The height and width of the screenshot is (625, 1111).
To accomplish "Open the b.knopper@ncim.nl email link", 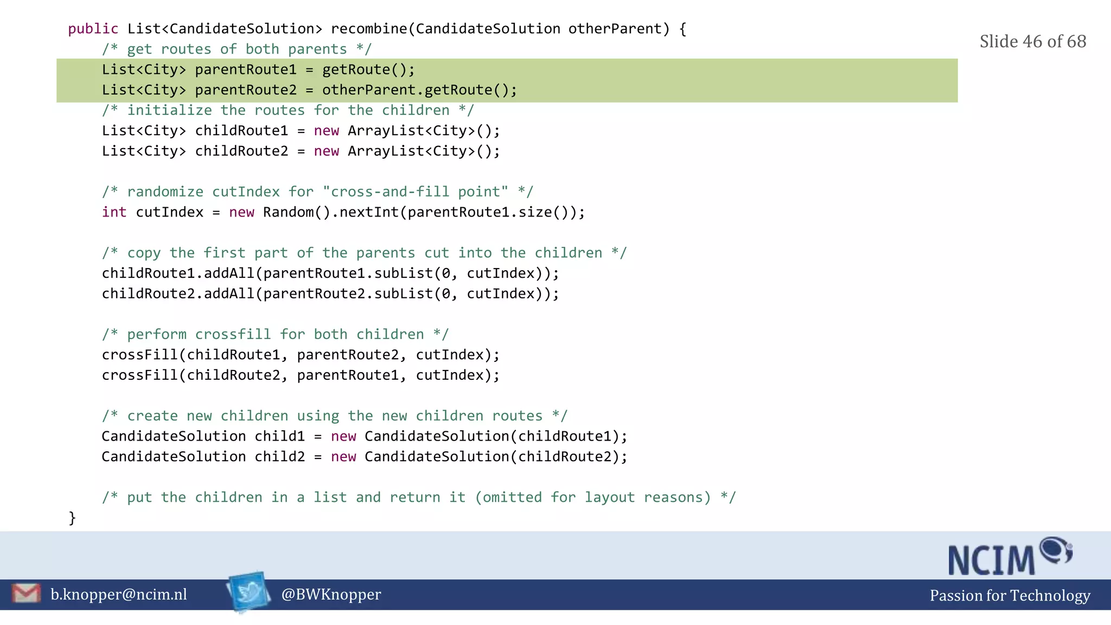I will coord(118,595).
